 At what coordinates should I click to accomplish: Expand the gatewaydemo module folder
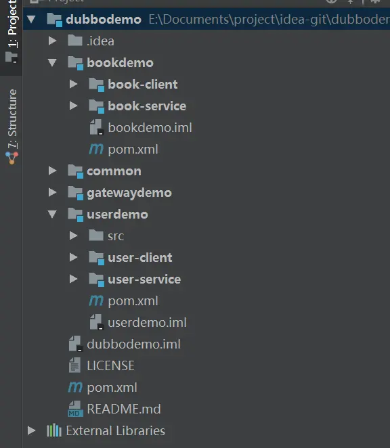pos(52,192)
